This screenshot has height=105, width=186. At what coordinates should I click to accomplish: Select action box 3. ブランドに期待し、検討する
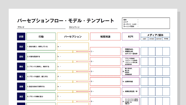41,66
